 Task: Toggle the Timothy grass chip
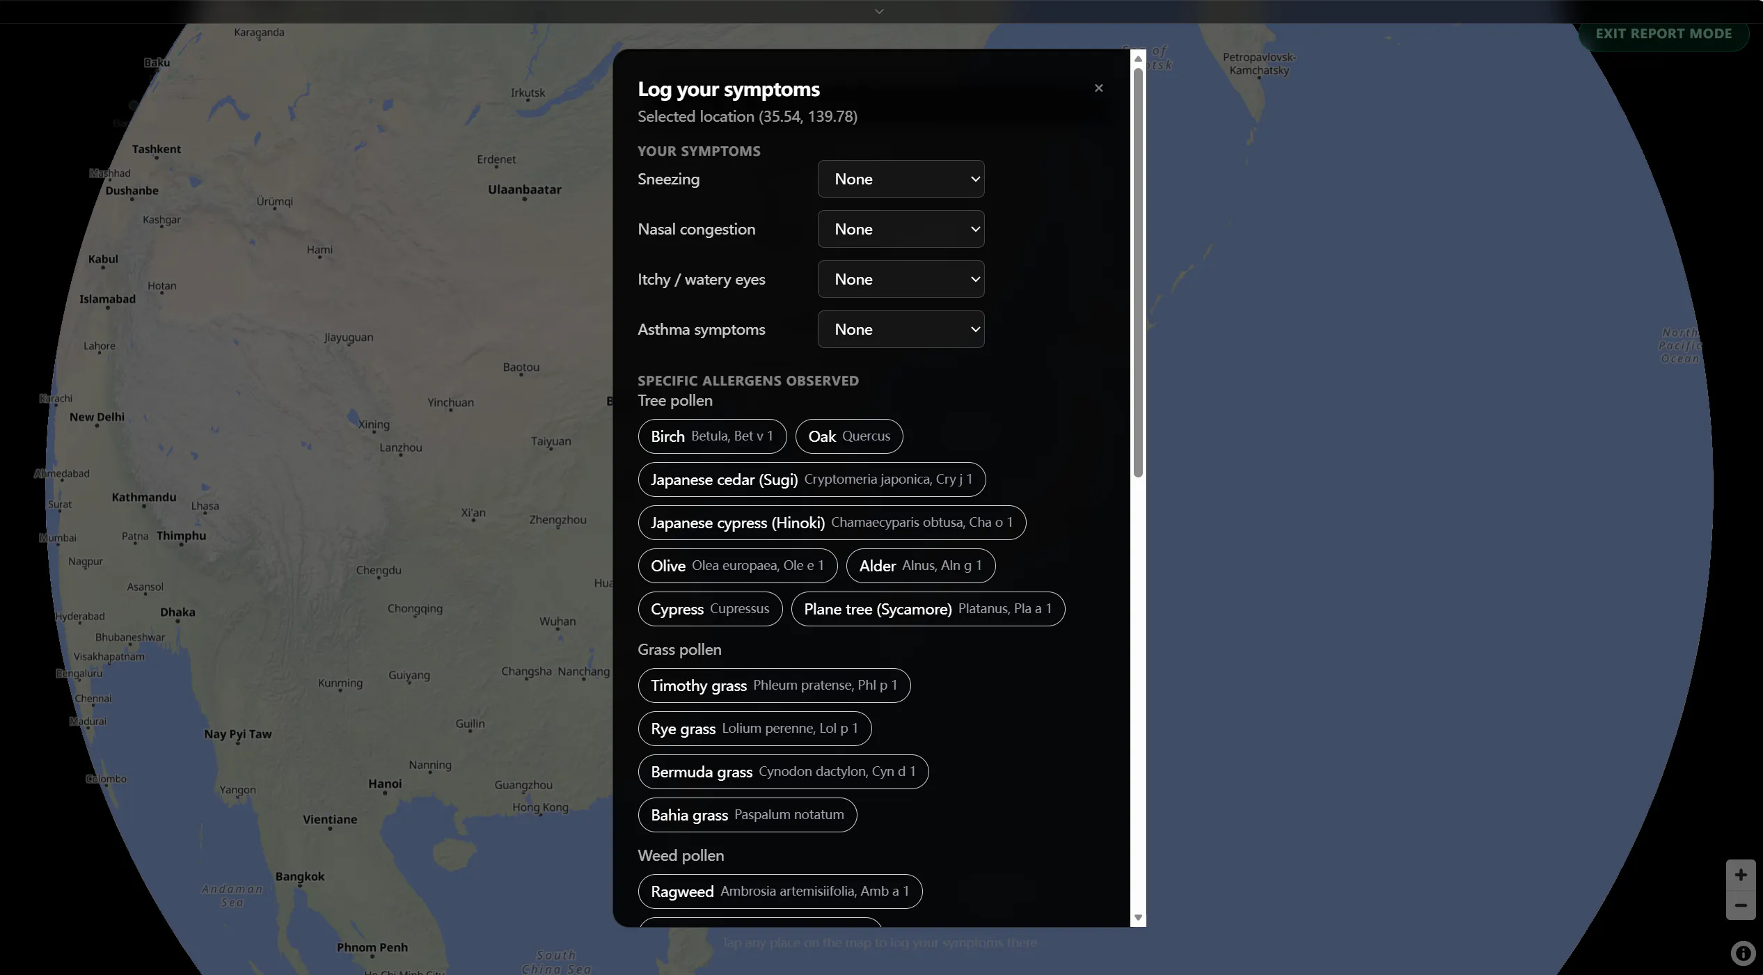tap(774, 685)
